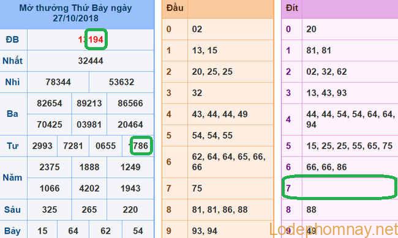
Task: Click the special prize number ending 194
Action: 91,40
